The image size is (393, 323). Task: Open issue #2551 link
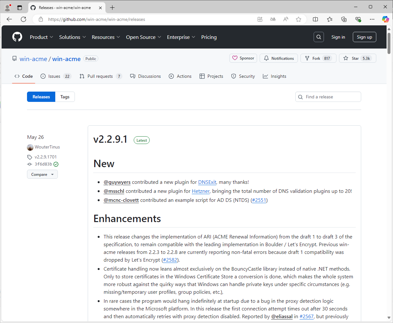(259, 200)
